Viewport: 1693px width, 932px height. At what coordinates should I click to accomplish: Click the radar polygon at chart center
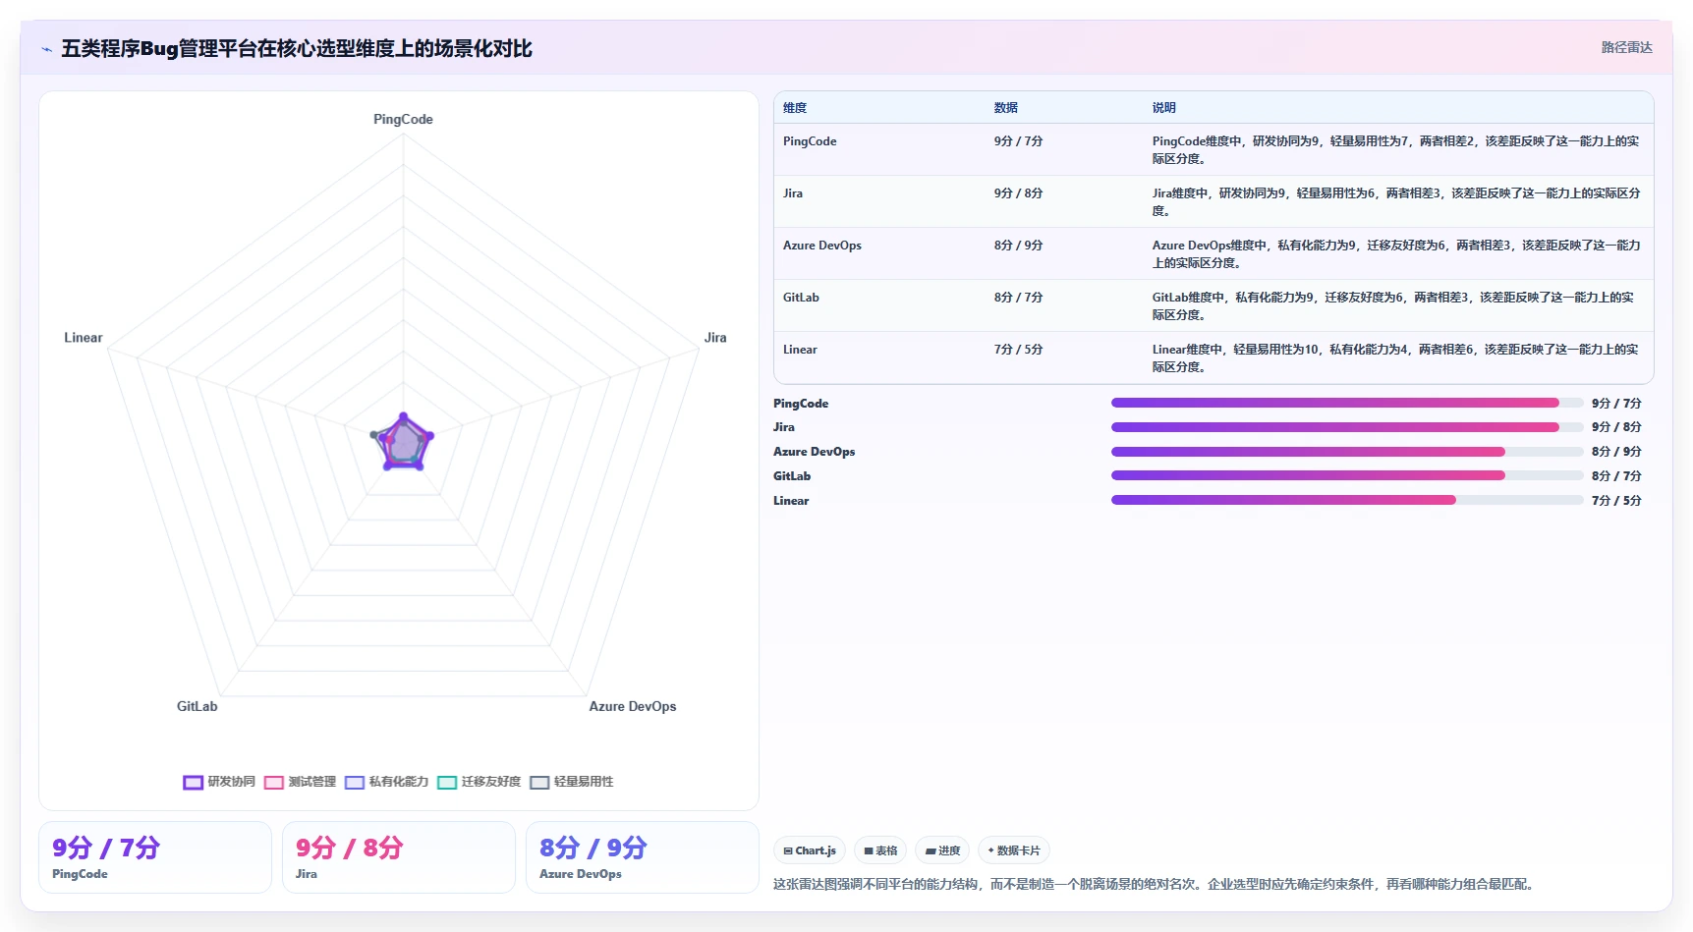pos(403,444)
